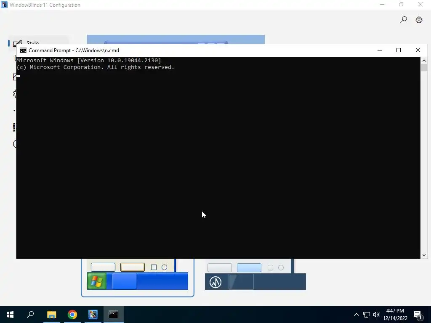431x323 pixels.
Task: Open volume control tray icon
Action: 376,315
